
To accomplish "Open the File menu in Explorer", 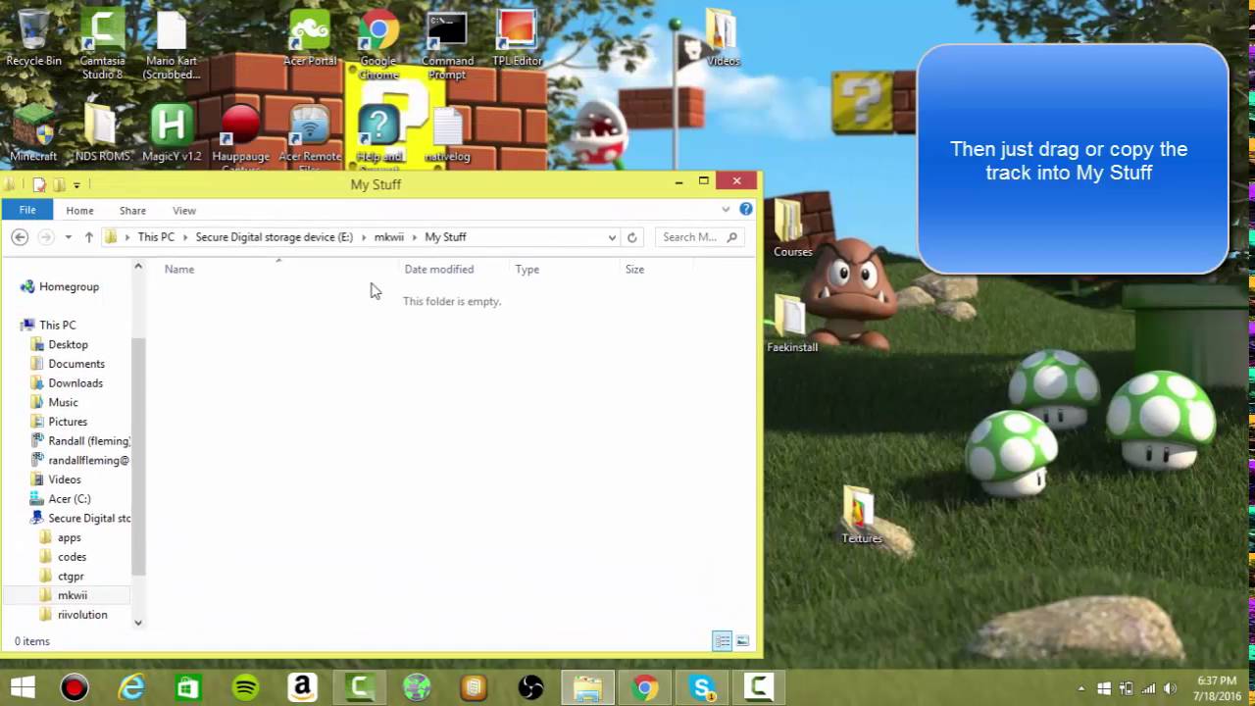I will tap(27, 210).
